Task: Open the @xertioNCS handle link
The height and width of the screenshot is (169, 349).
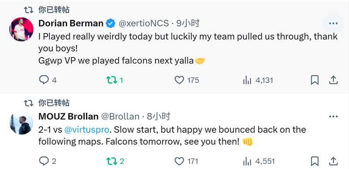Action: pos(144,24)
